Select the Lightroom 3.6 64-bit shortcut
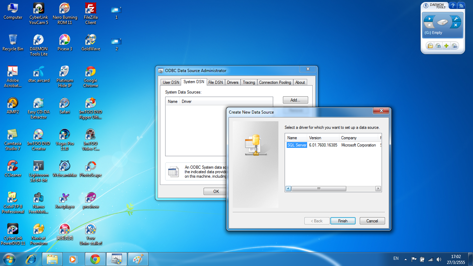Image resolution: width=473 pixels, height=266 pixels. (x=38, y=171)
